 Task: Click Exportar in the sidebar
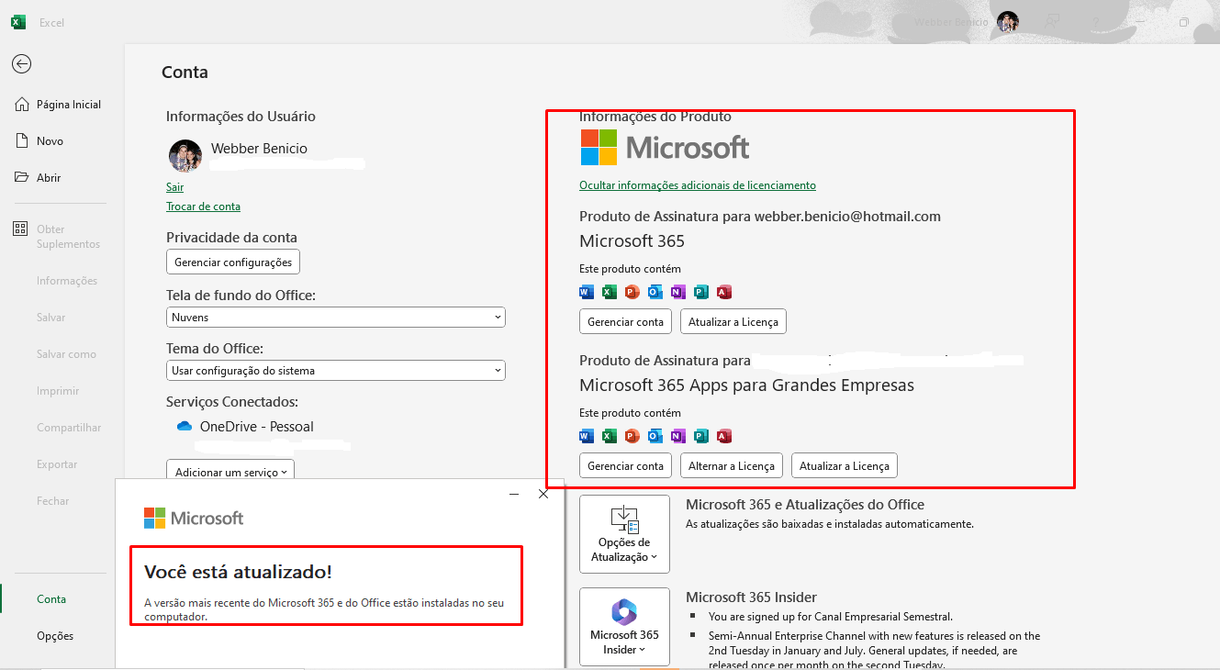click(x=57, y=464)
